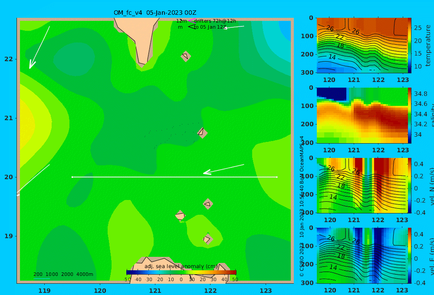Click the 34.8 tick on salinity scale
The width and height of the screenshot is (434, 295).
421,94
